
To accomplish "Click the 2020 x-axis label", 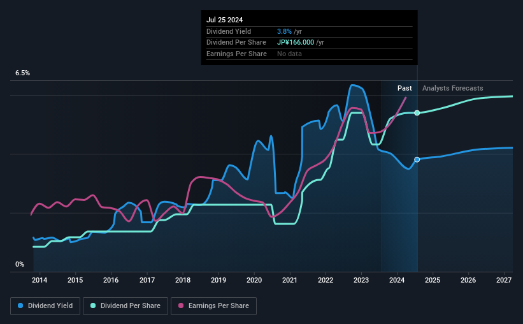I will 254,280.
